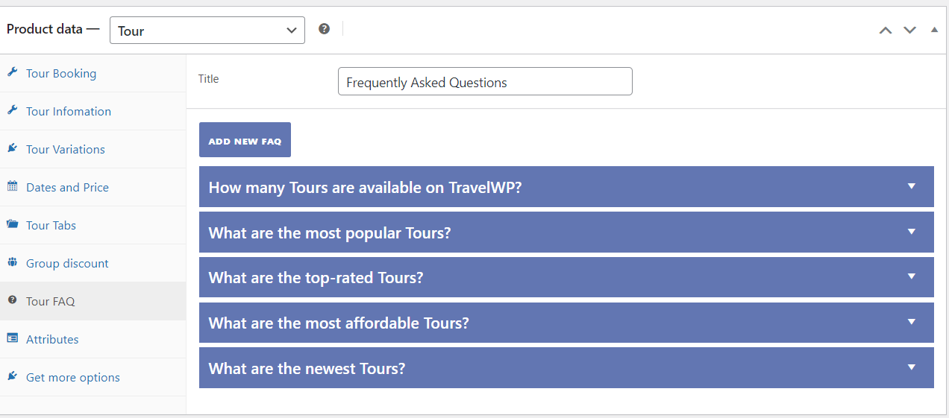Expand the 'most popular Tours' FAQ arrow
Viewport: 949px width, 418px height.
[x=911, y=232]
